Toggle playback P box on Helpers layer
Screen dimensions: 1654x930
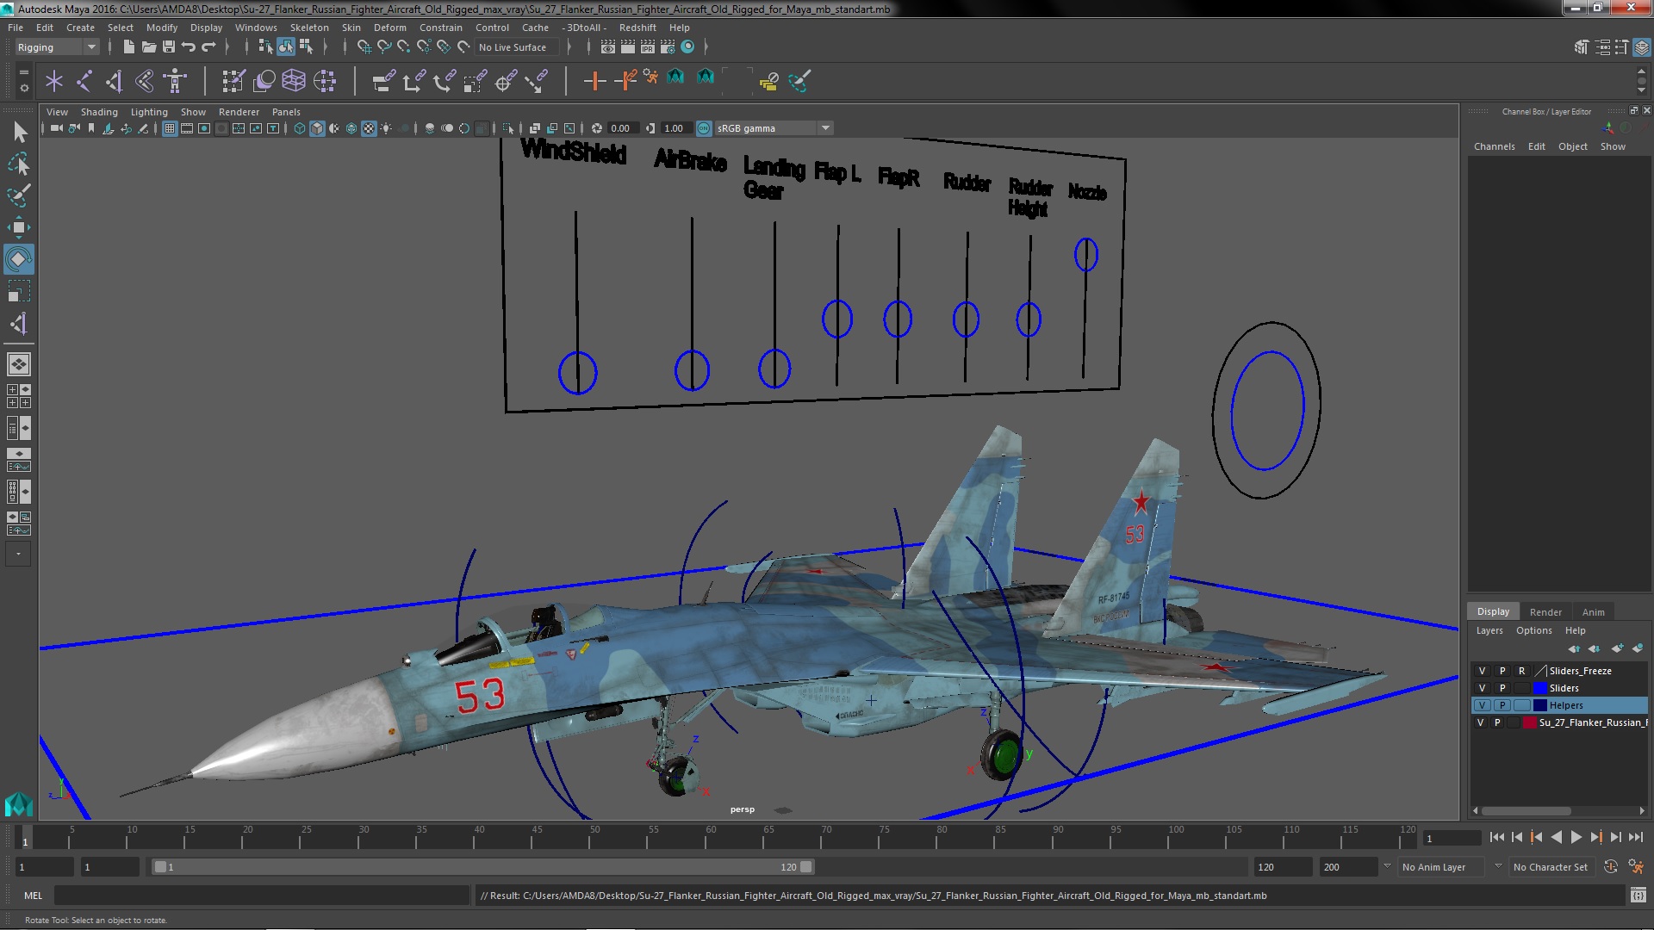1502,705
